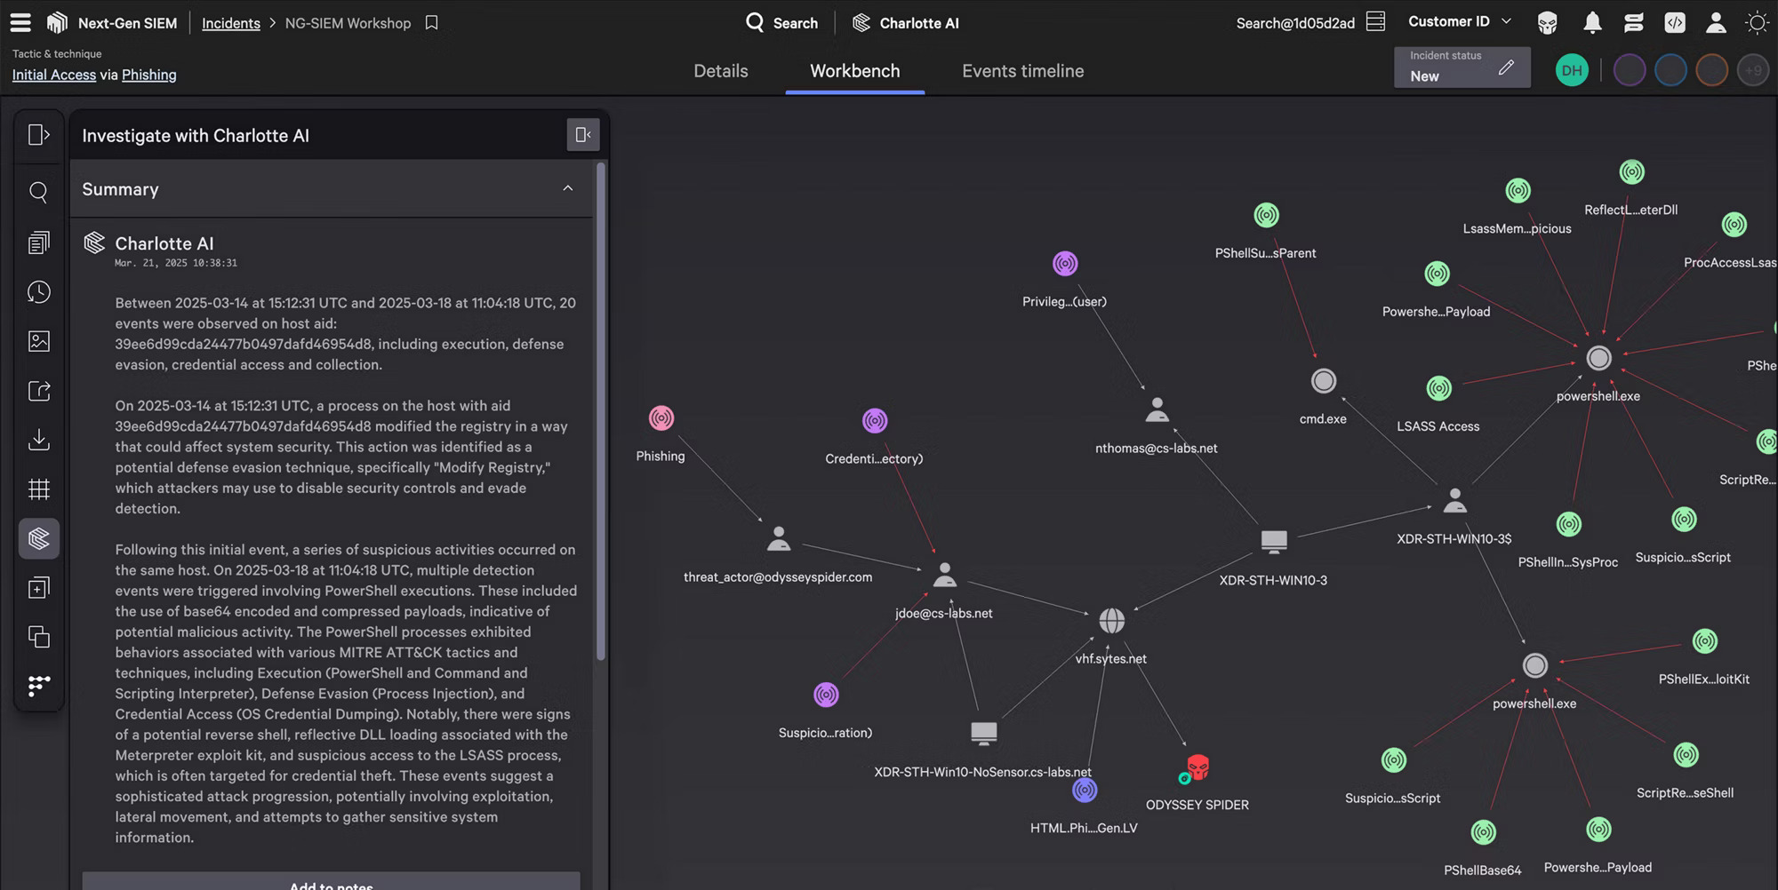Open the grid view icon in sidebar
This screenshot has width=1778, height=890.
pyautogui.click(x=38, y=489)
